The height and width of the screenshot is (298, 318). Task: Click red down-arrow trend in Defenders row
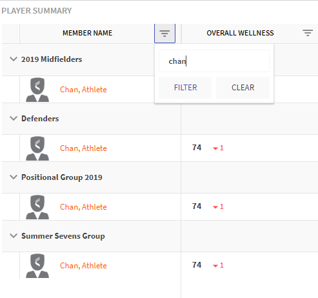pyautogui.click(x=215, y=148)
